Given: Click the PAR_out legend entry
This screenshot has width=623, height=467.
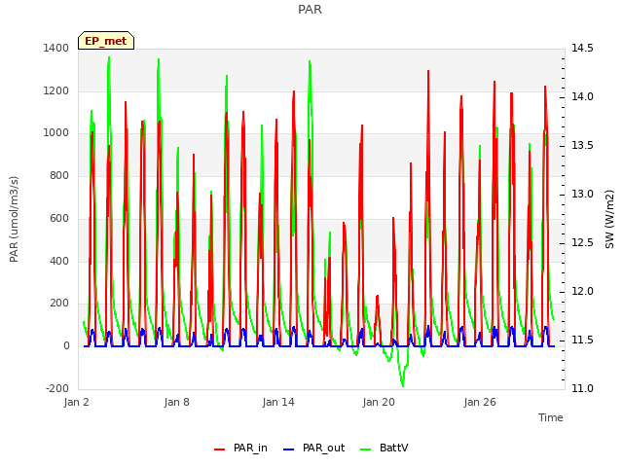Looking at the screenshot, I should (313, 448).
